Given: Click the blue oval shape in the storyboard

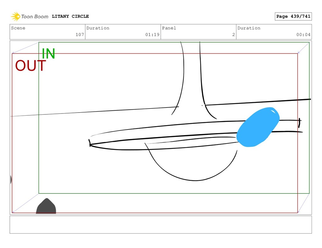Looking at the screenshot, I should 258,127.
